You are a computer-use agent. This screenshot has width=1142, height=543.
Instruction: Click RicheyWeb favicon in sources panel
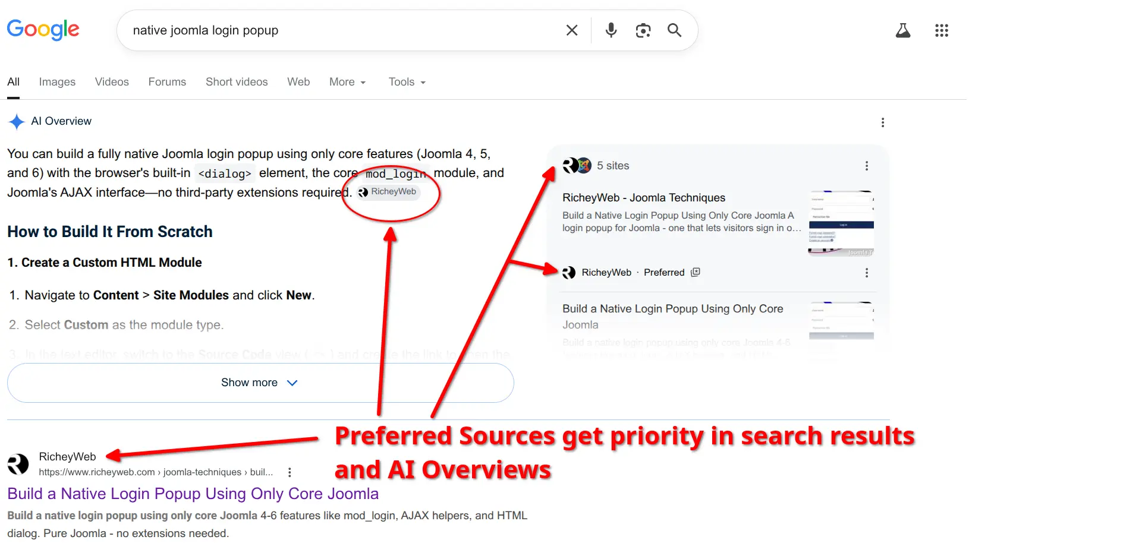(x=569, y=273)
